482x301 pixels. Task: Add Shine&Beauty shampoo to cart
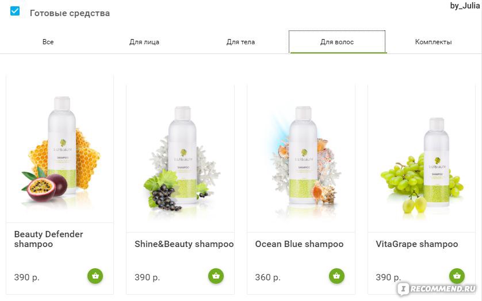pyautogui.click(x=216, y=276)
